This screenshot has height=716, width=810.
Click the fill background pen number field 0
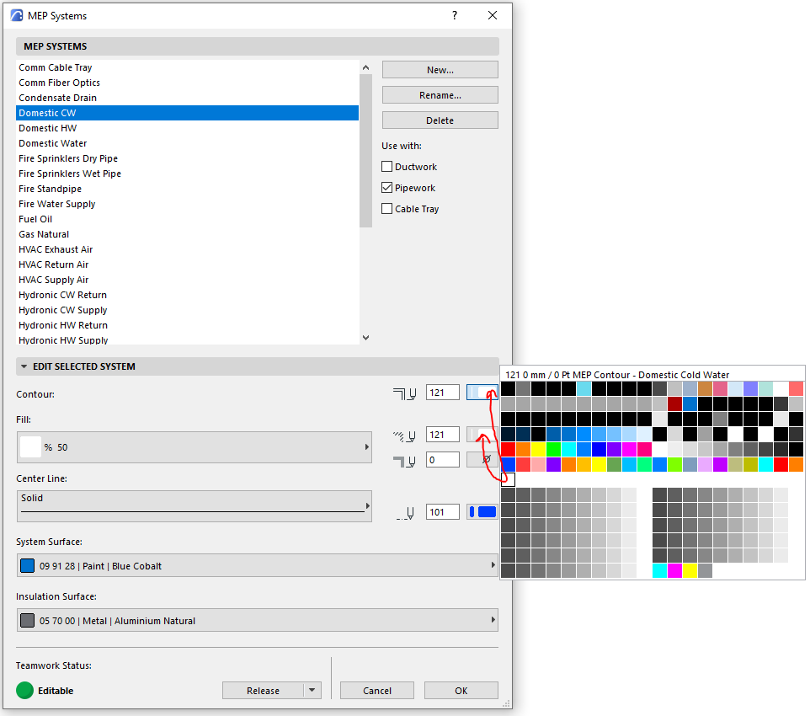coord(443,460)
